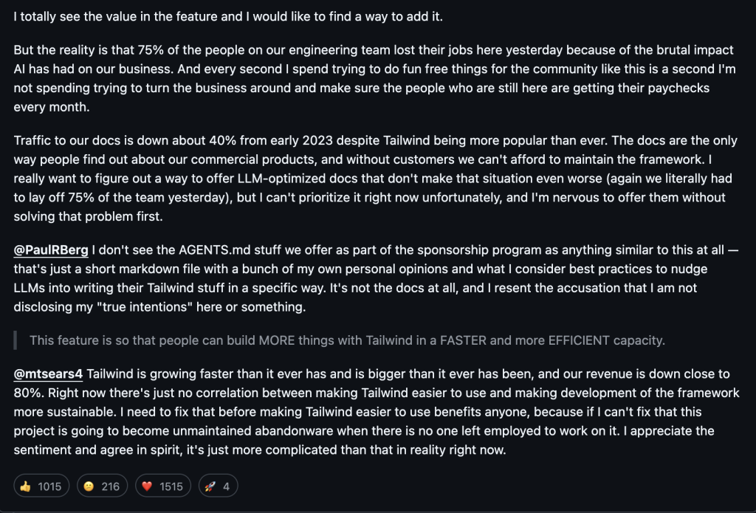The width and height of the screenshot is (756, 513).
Task: Open the @mtsears4 mention link
Action: 48,374
